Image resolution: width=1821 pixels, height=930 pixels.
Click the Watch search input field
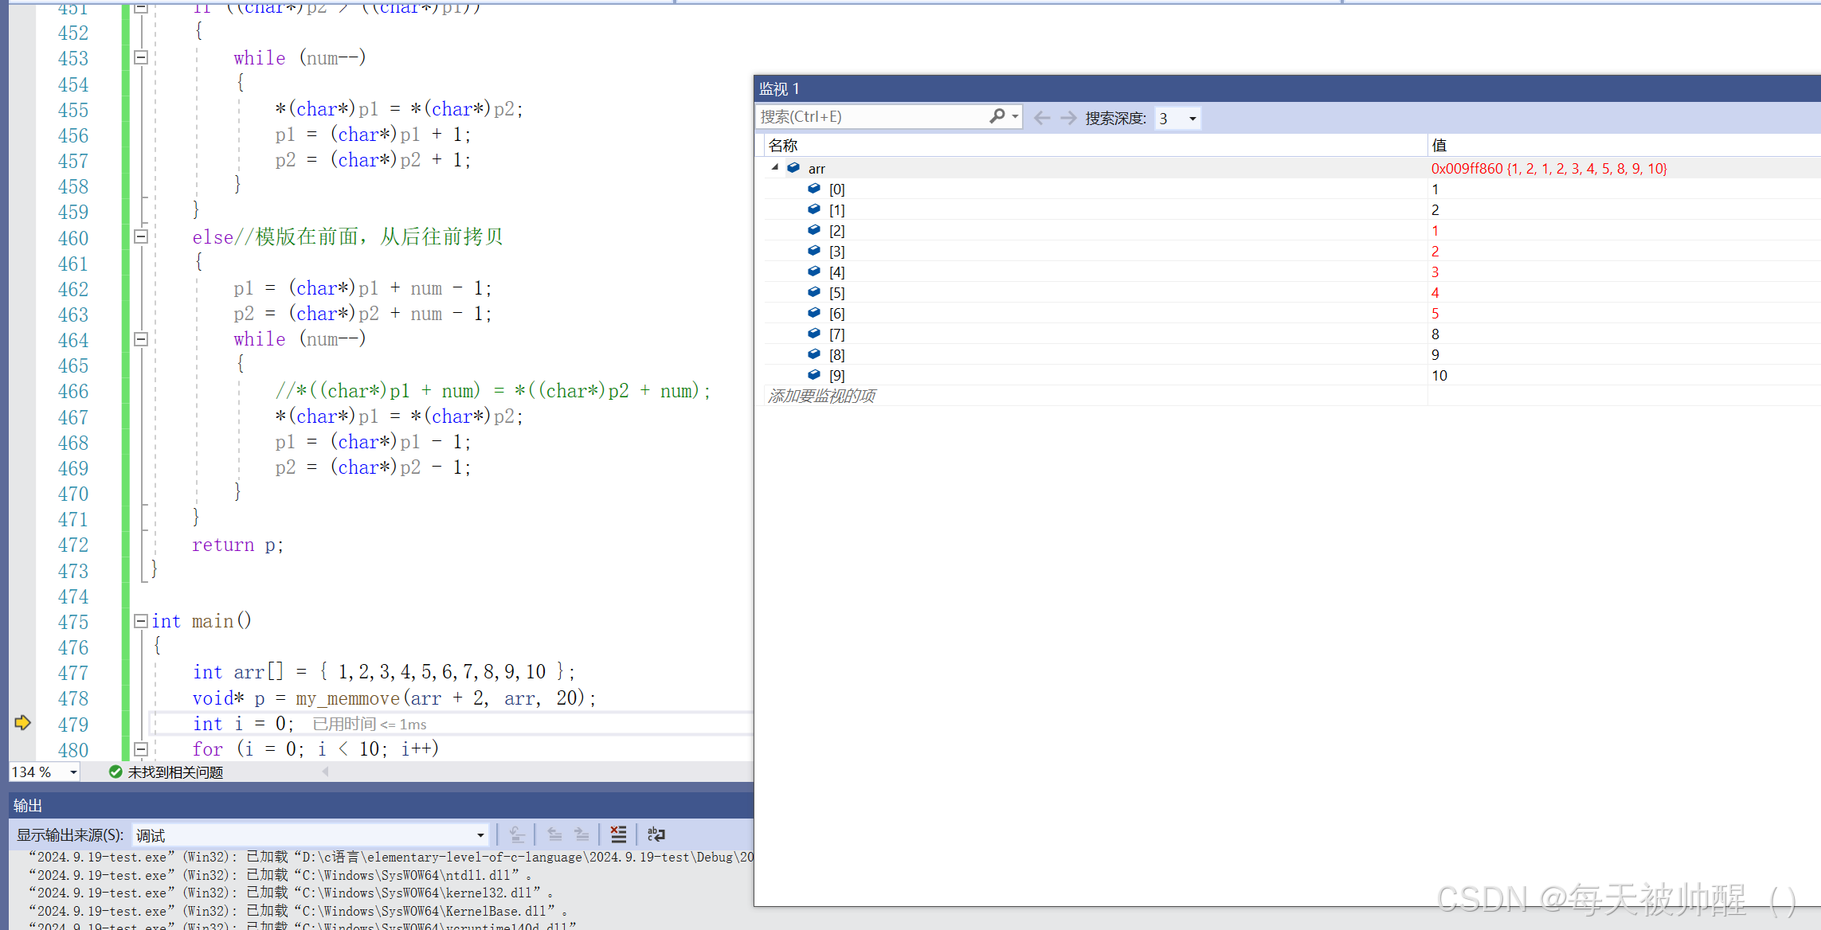point(868,117)
